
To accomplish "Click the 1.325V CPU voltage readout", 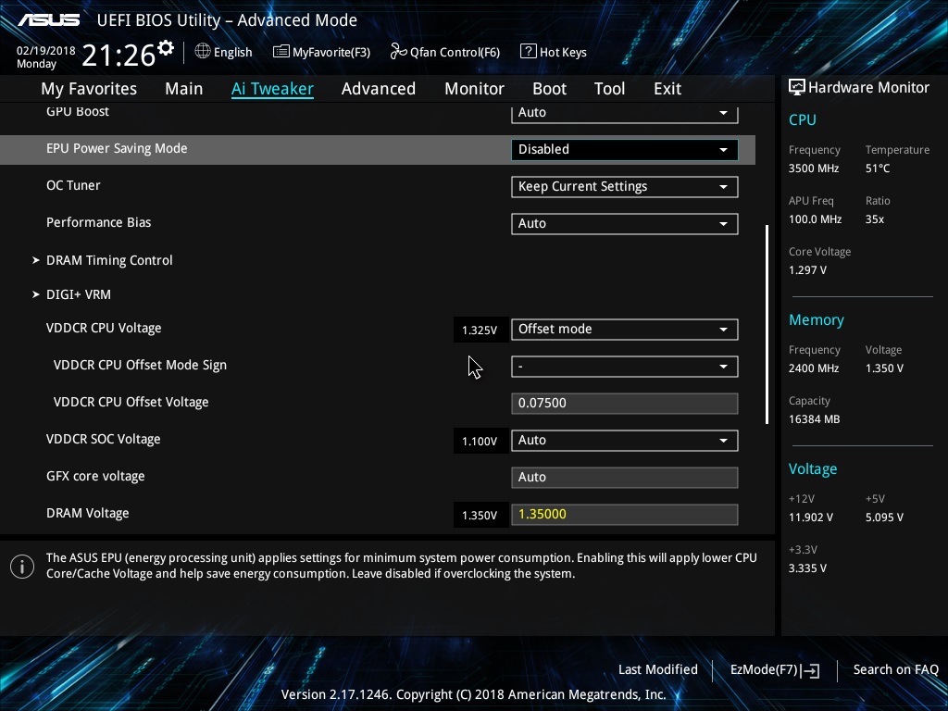I will (x=480, y=331).
